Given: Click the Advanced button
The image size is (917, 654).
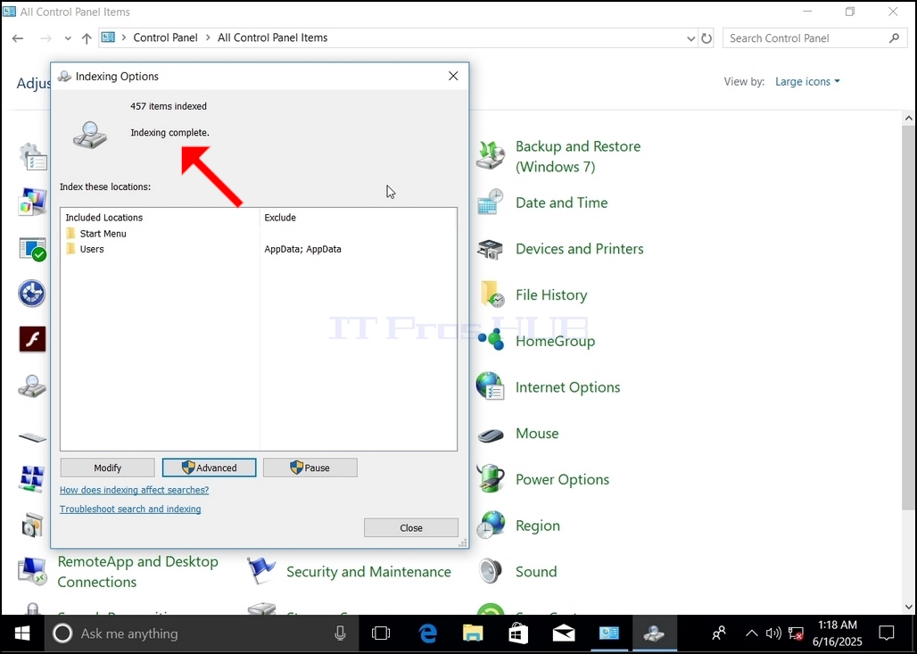Looking at the screenshot, I should coord(210,468).
